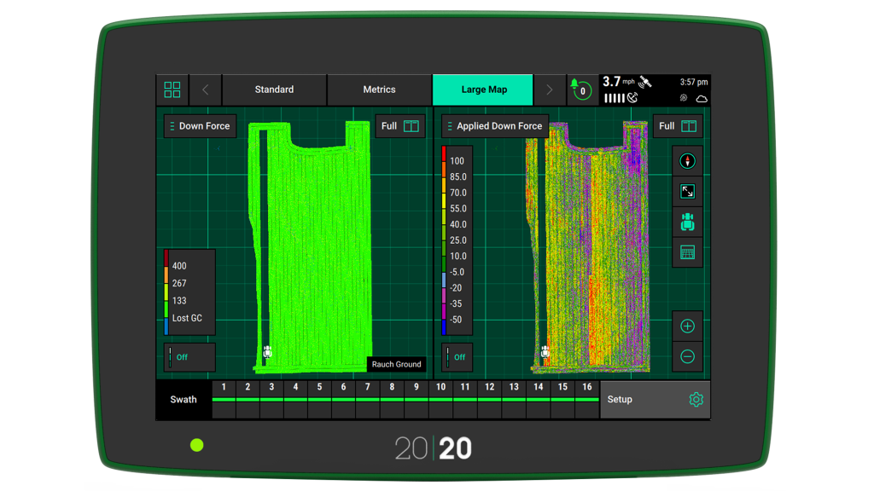This screenshot has height=491, width=874.
Task: Tap the signal strength bars indicator
Action: (615, 99)
